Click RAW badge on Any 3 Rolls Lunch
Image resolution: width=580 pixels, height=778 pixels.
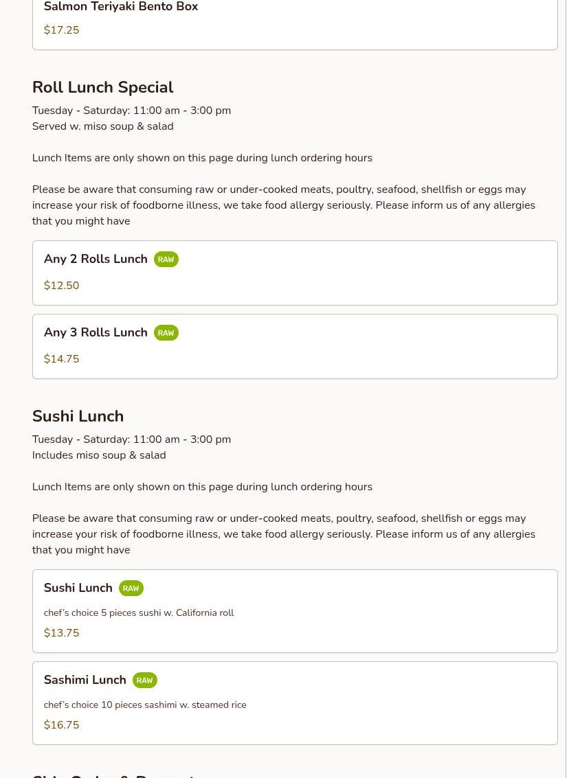click(x=166, y=333)
